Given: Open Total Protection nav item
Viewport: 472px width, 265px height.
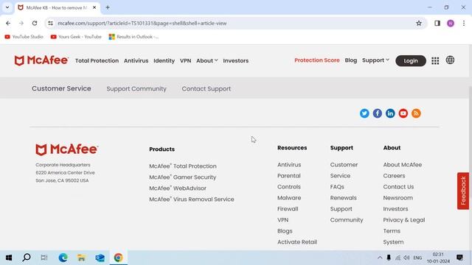Looking at the screenshot, I should point(97,60).
